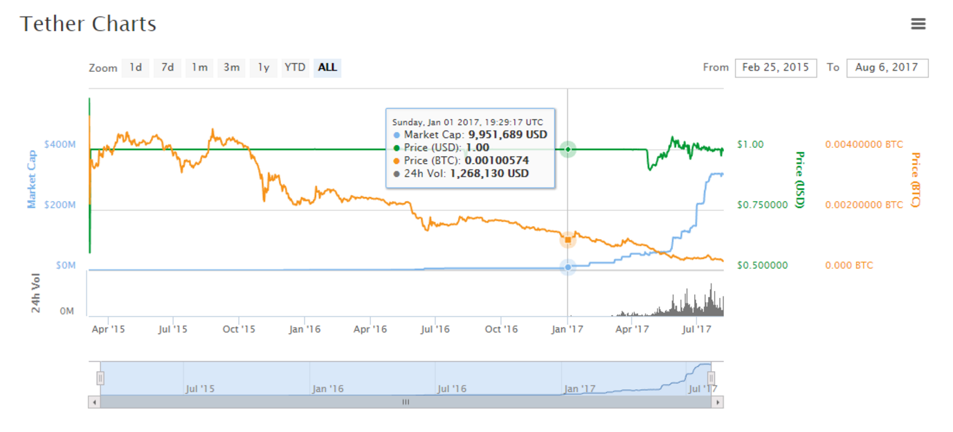Viewport: 953px width, 432px height.
Task: Select ALL zoom range
Action: (x=327, y=67)
